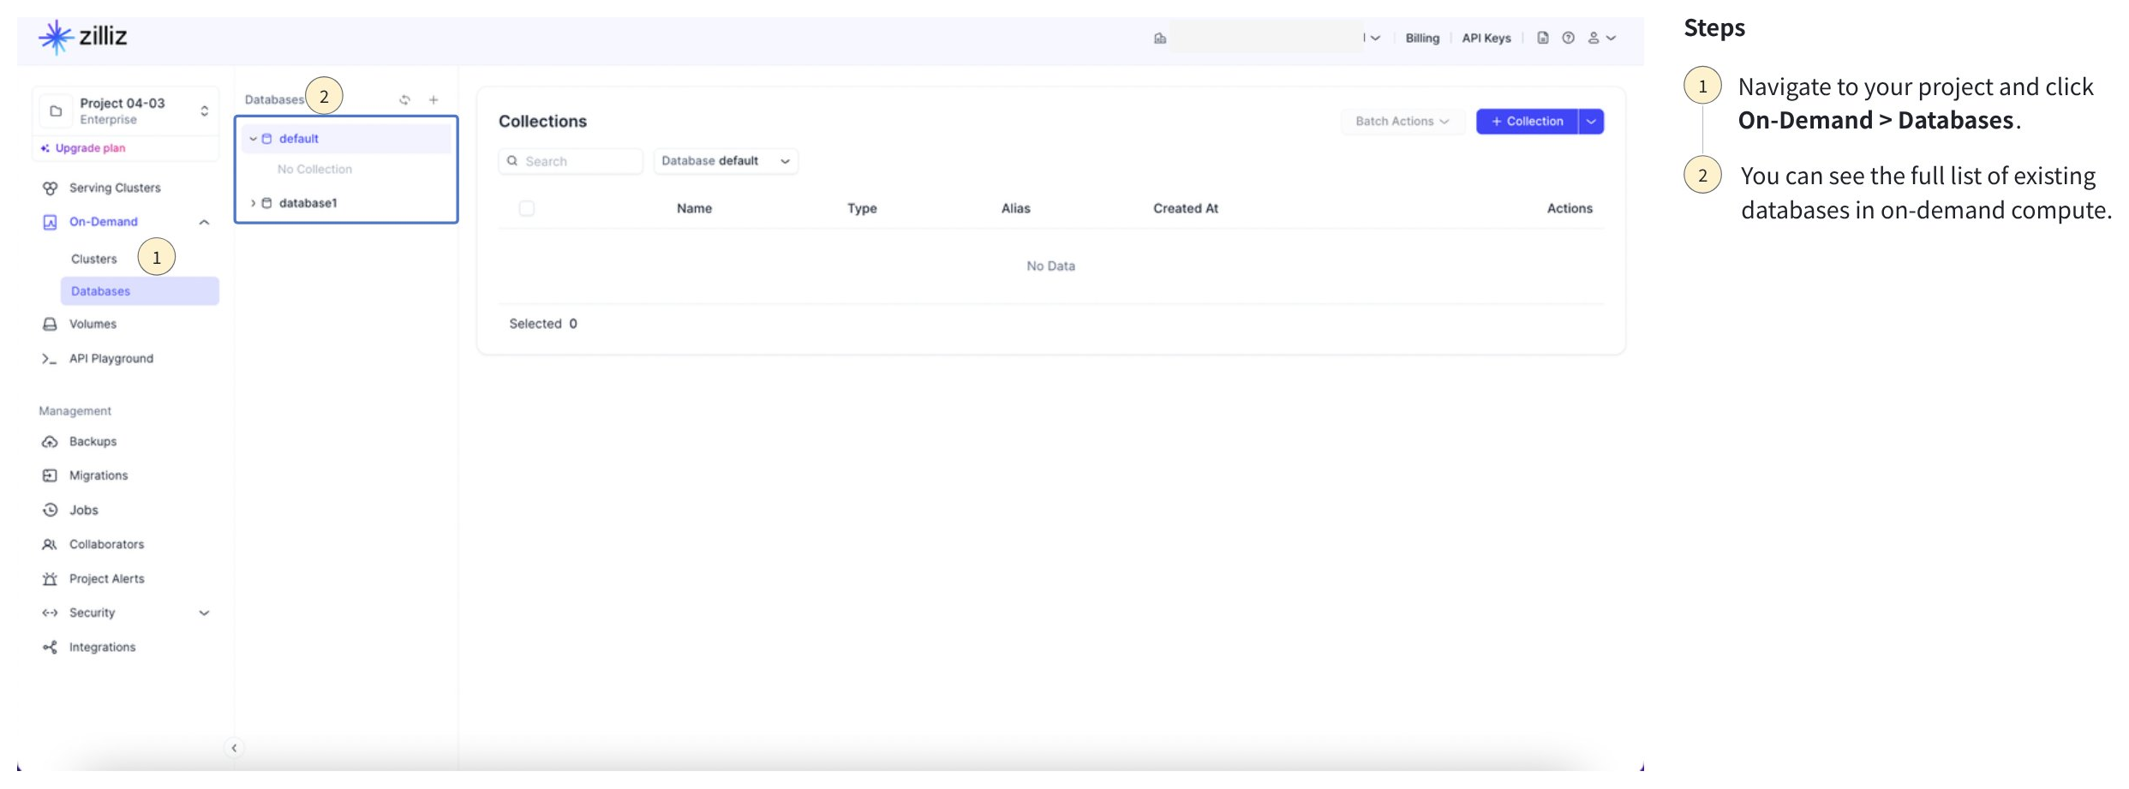Click the help question mark icon
This screenshot has width=2129, height=789.
coord(1568,38)
